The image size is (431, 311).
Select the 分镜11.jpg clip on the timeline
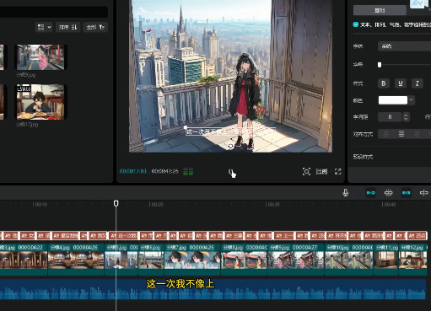point(386,260)
